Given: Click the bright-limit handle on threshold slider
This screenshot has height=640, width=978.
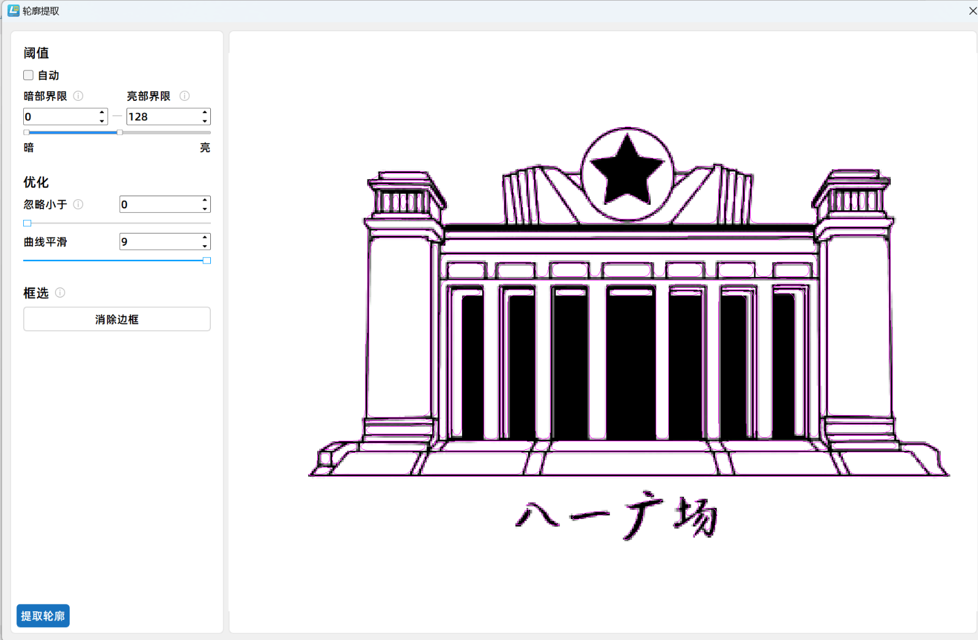Looking at the screenshot, I should click(120, 132).
